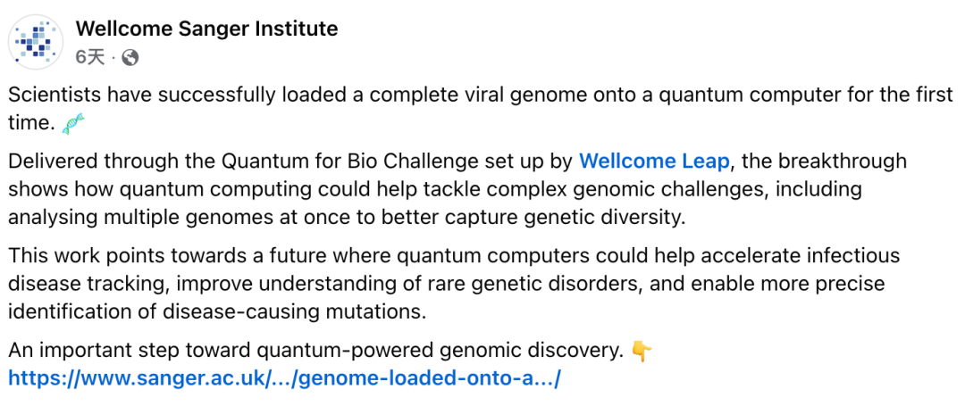This screenshot has height=406, width=965.
Task: Open the sanger.ac.uk article link
Action: coord(284,378)
